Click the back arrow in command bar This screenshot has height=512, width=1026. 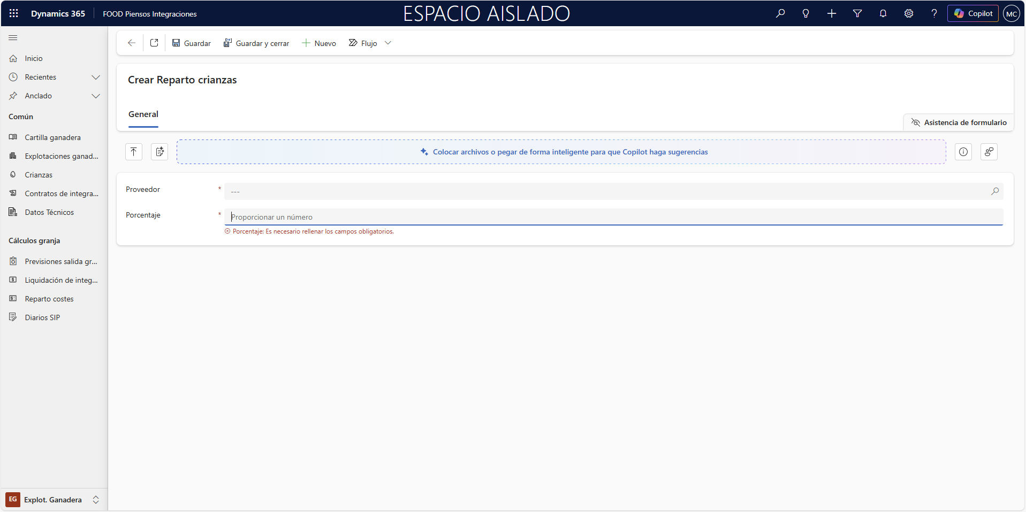click(132, 43)
